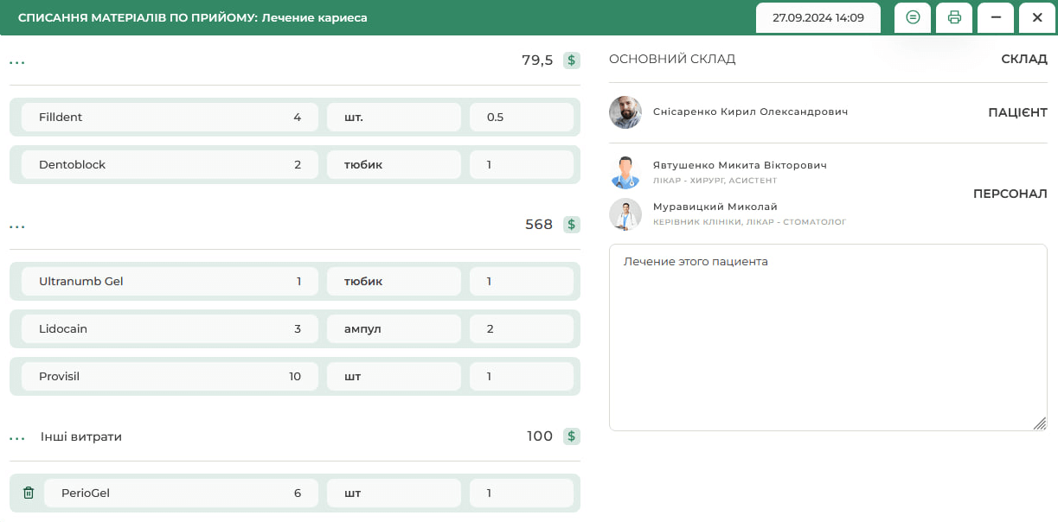Open the first group's ellipsis menu
Screen dimensions: 1058x522
coord(16,60)
